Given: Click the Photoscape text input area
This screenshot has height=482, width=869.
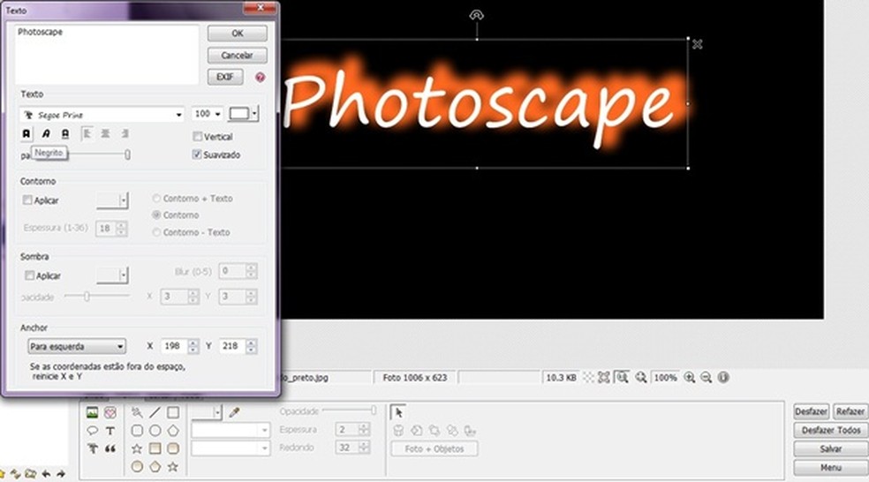Looking at the screenshot, I should click(x=106, y=55).
